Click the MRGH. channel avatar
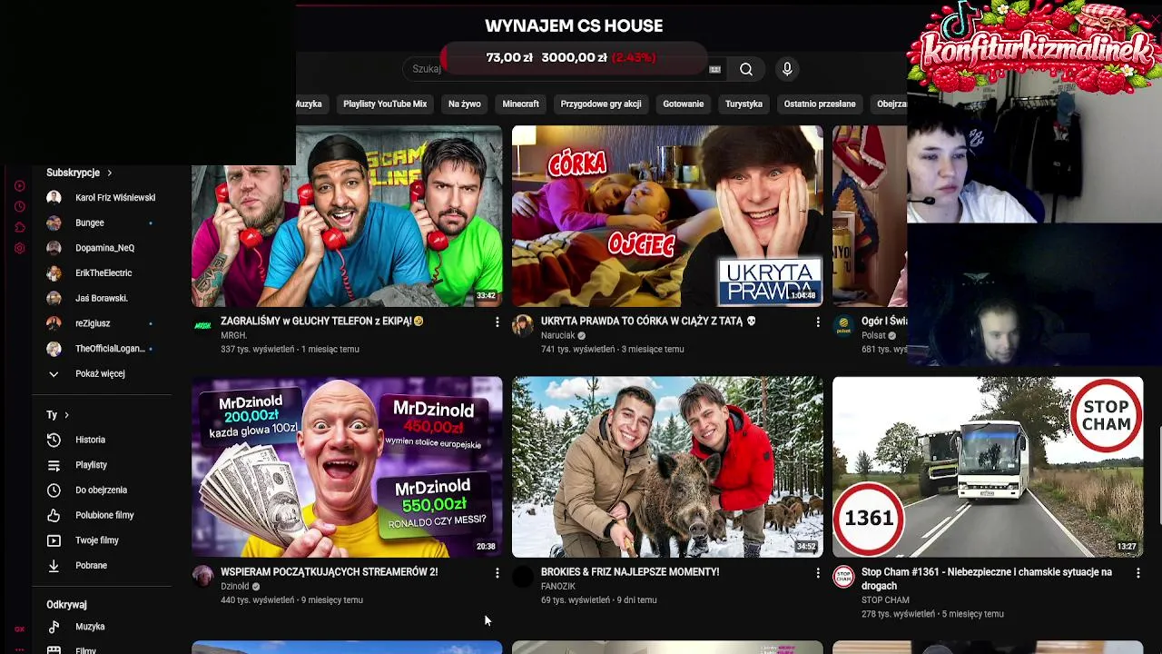Viewport: 1162px width, 654px height. pyautogui.click(x=202, y=325)
